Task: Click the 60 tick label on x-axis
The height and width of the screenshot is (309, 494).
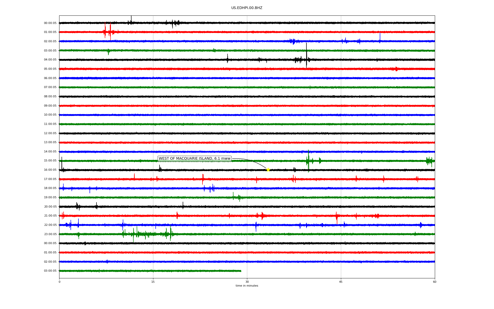Action: (435, 282)
